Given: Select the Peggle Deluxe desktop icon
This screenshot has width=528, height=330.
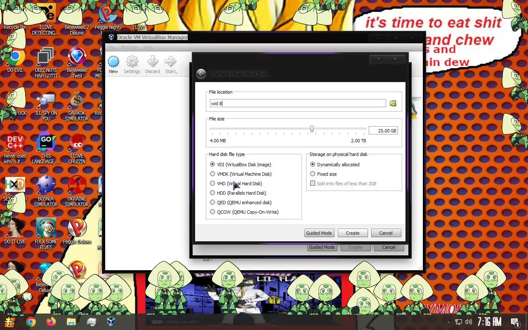Looking at the screenshot, I should (77, 231).
